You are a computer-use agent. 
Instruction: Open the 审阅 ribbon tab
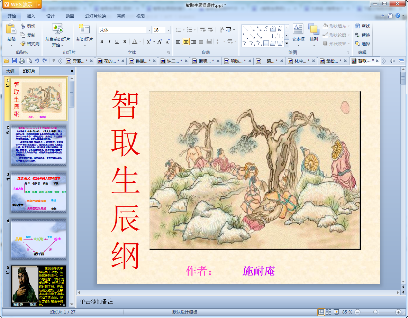click(121, 16)
